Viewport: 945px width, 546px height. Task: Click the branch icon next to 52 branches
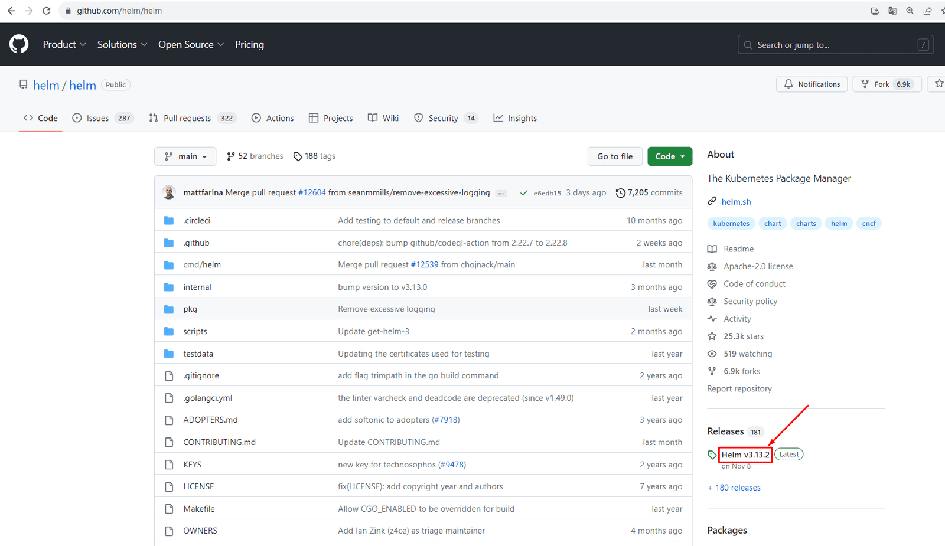pos(231,156)
